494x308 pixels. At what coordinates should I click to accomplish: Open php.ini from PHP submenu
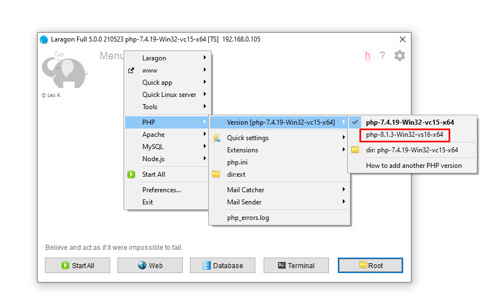(279, 162)
